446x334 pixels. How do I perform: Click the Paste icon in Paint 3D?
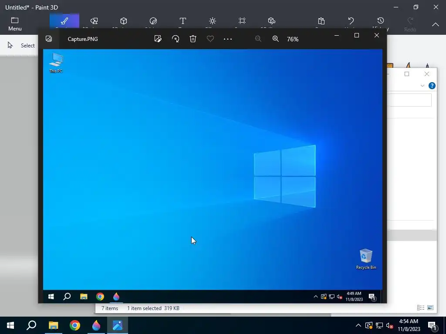[x=321, y=21]
